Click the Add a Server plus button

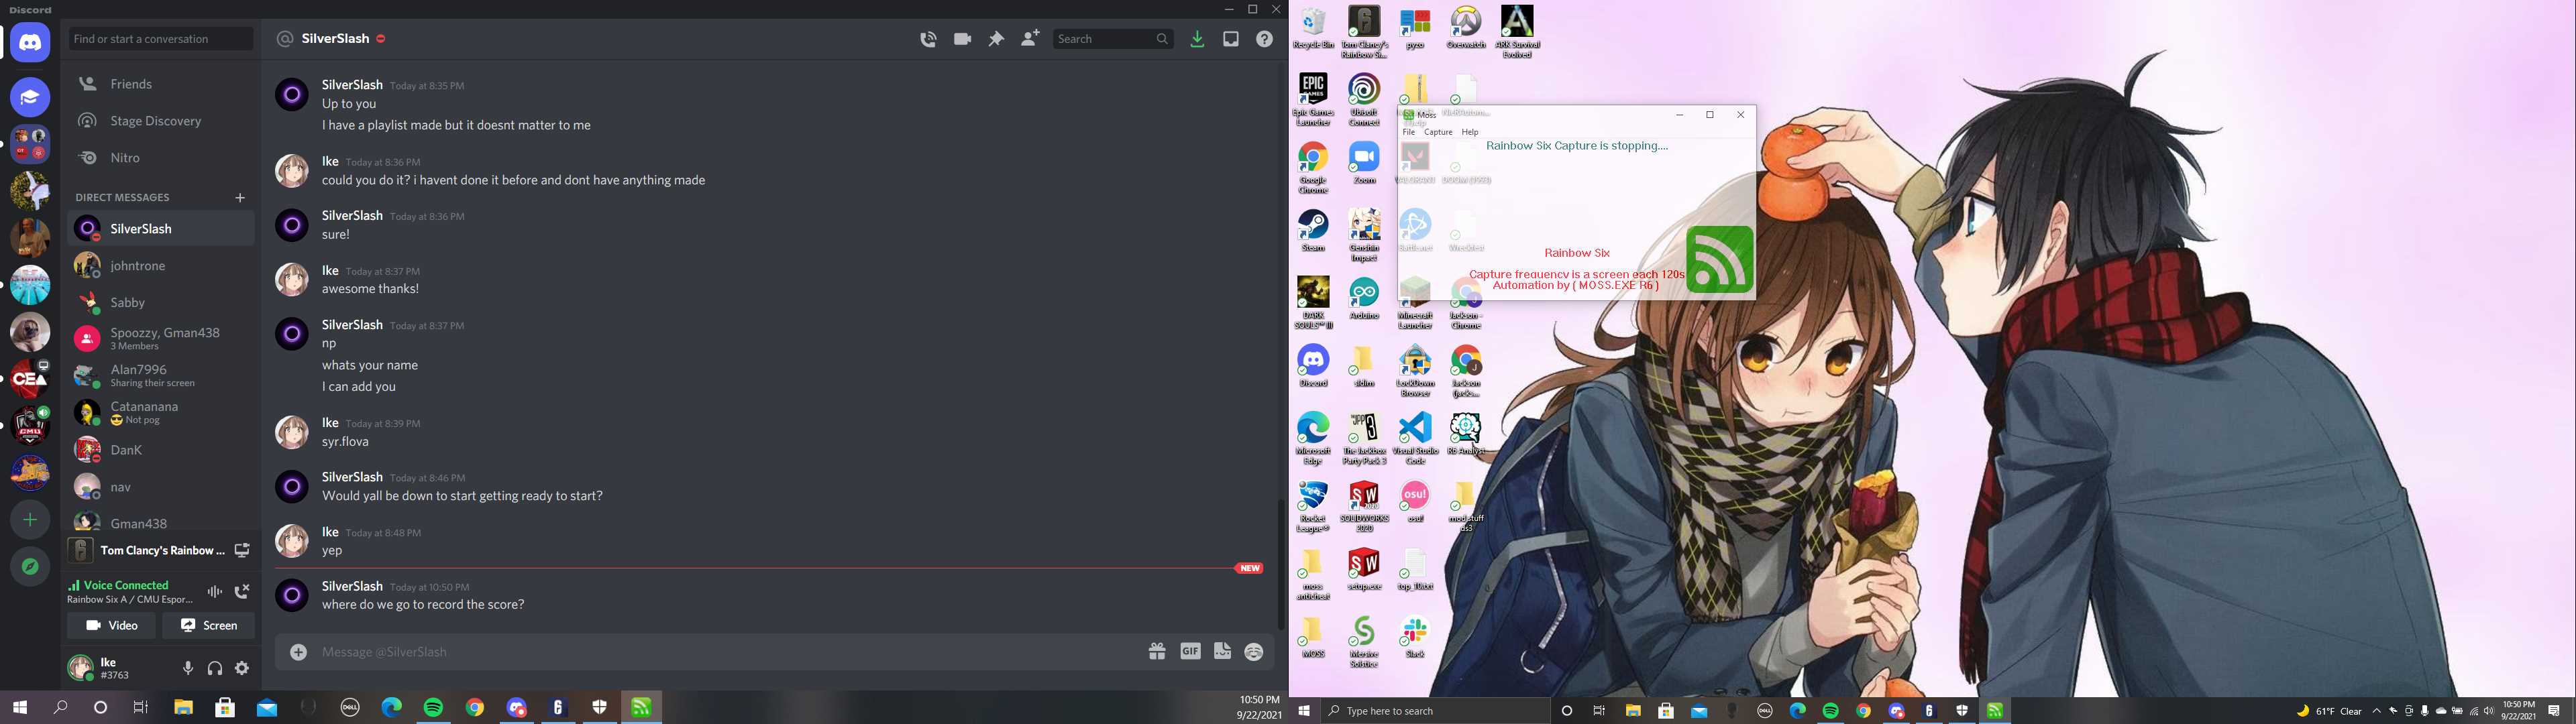point(30,520)
